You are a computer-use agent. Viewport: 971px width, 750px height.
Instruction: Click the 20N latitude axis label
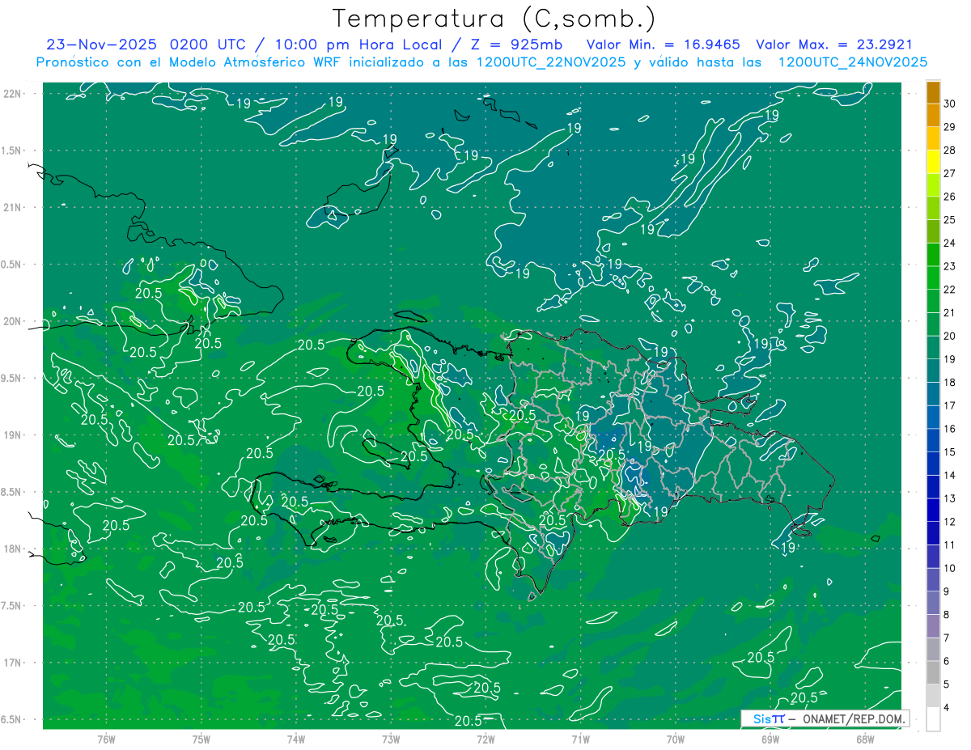[x=14, y=321]
